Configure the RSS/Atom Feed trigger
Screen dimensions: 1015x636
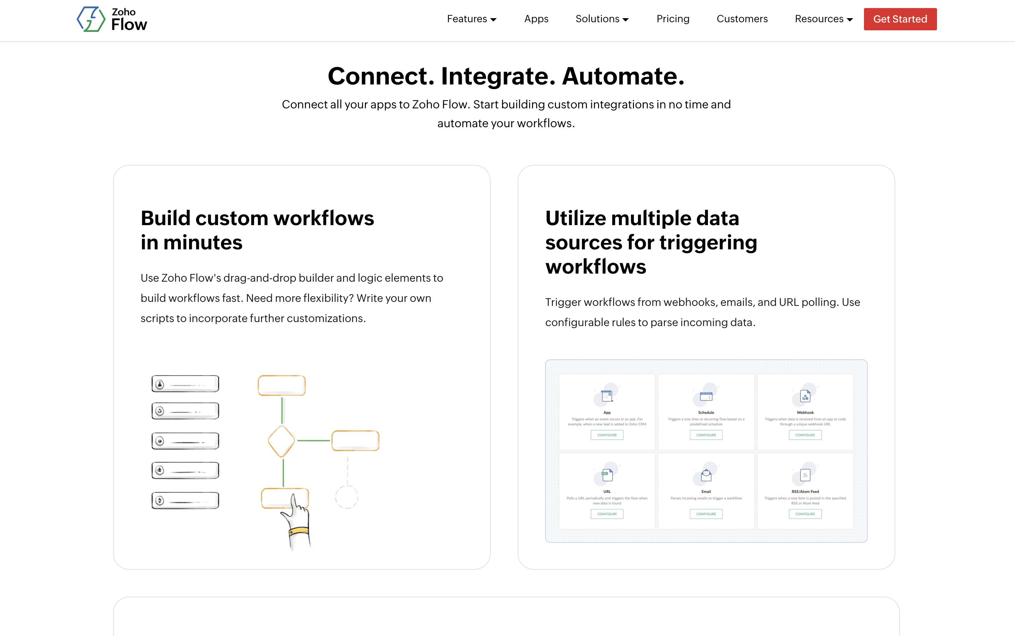[805, 514]
